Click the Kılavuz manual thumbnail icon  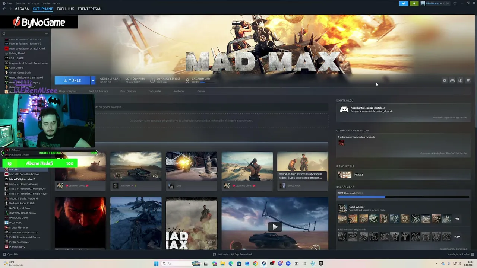click(345, 175)
